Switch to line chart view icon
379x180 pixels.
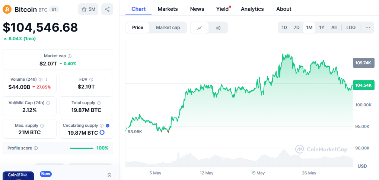coord(200,28)
